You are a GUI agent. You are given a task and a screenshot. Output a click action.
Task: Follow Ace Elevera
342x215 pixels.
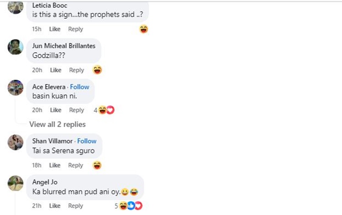(x=80, y=87)
